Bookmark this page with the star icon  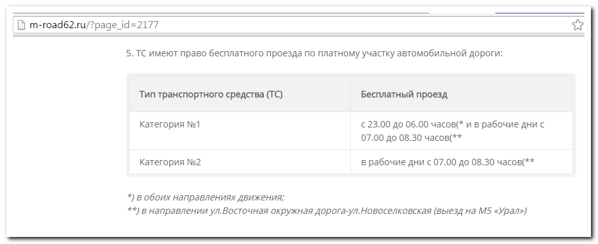tap(578, 25)
